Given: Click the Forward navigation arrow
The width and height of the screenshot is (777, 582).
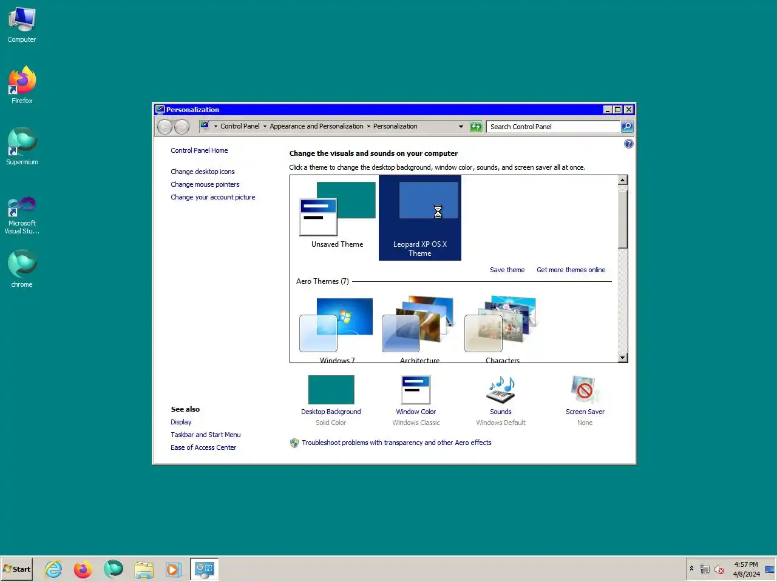Looking at the screenshot, I should pos(182,126).
